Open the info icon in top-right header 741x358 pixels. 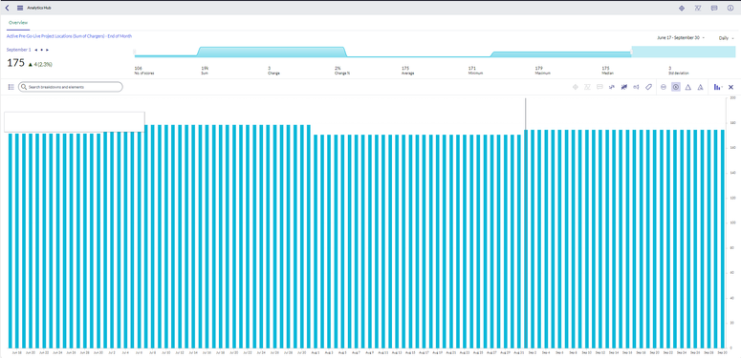[x=730, y=8]
